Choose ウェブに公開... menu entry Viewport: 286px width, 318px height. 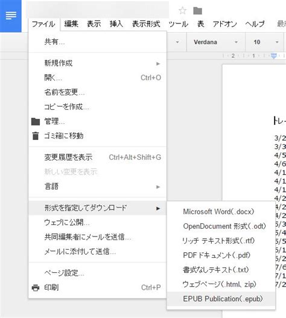(x=98, y=223)
